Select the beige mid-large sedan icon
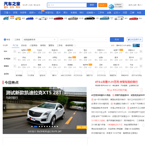Viewport: 145px width, 145px height. [73, 19]
